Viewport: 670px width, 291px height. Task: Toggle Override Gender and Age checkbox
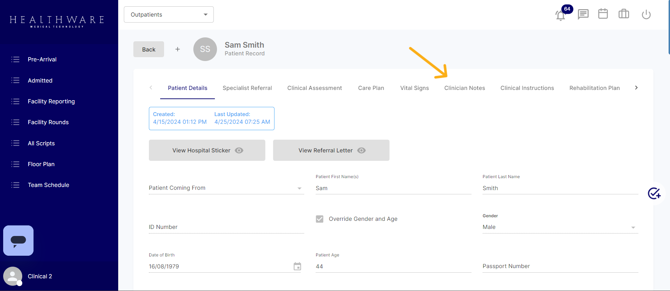tap(320, 219)
